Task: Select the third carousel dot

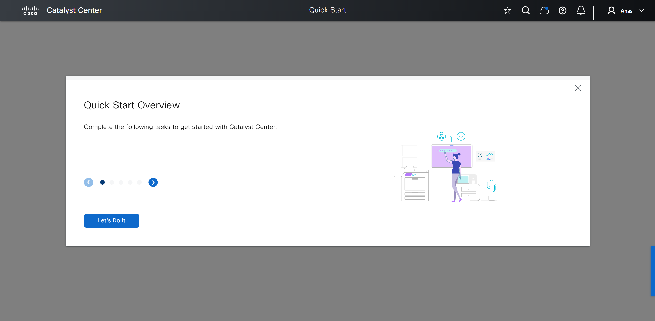Action: pyautogui.click(x=121, y=182)
